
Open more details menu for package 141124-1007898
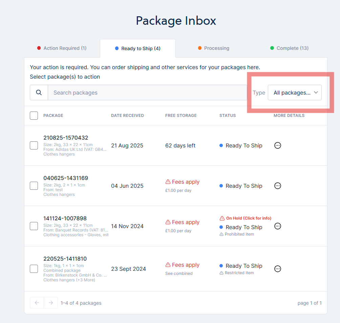(278, 226)
